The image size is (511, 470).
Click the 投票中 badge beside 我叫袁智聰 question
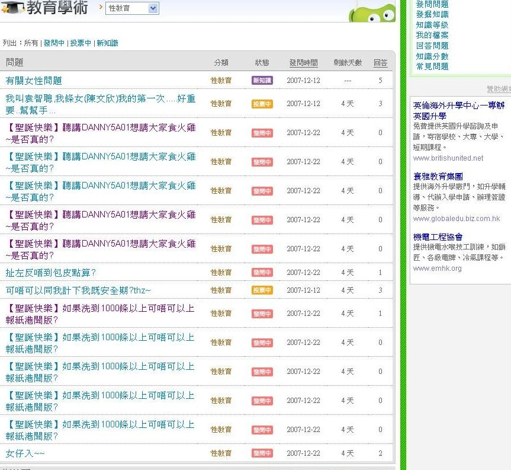262,103
